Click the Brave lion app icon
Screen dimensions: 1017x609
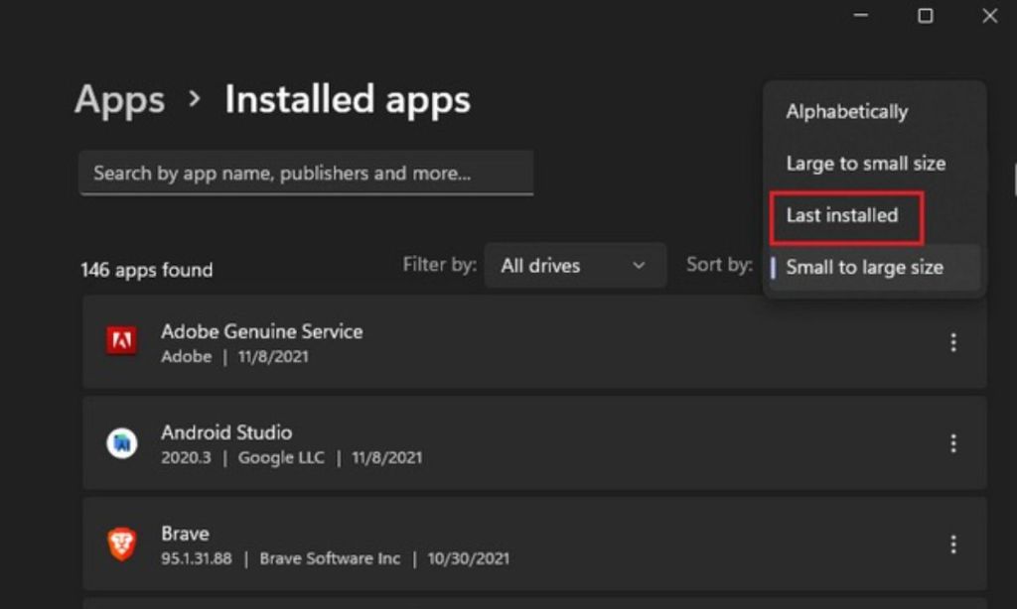tap(122, 545)
